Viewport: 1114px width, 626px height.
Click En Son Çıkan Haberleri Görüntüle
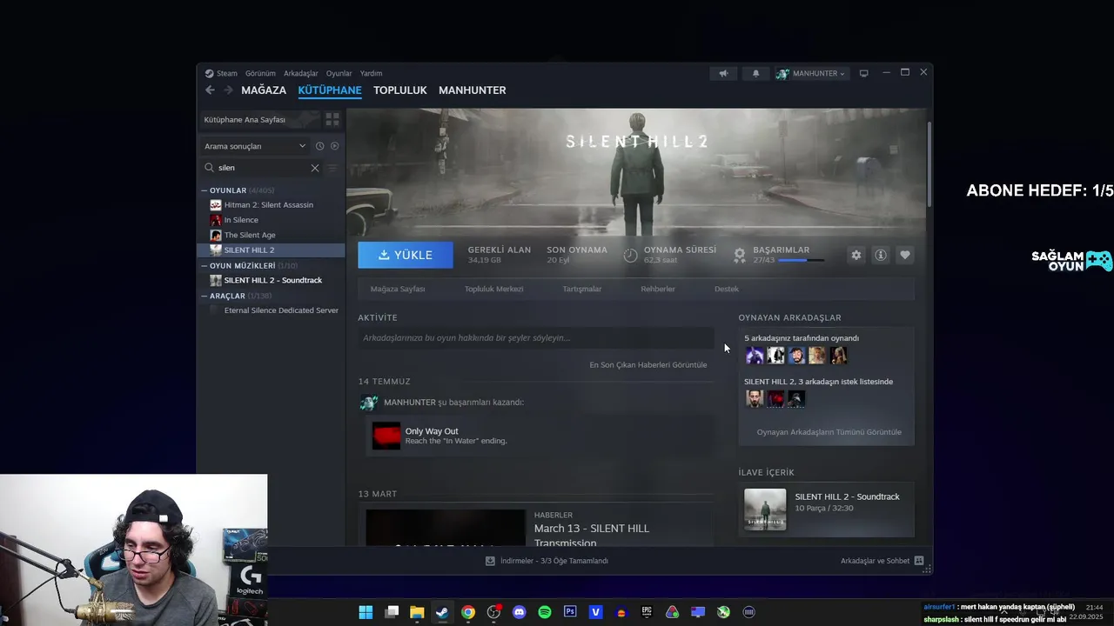pyautogui.click(x=648, y=365)
